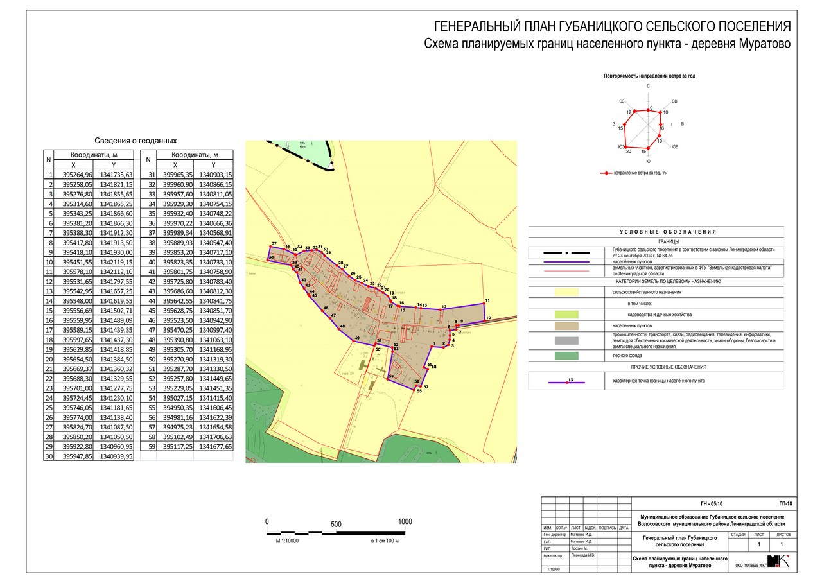Screen dimensions: 822x581
Task: Click the red 'направление ветра за год, %' legend marker
Action: point(605,173)
